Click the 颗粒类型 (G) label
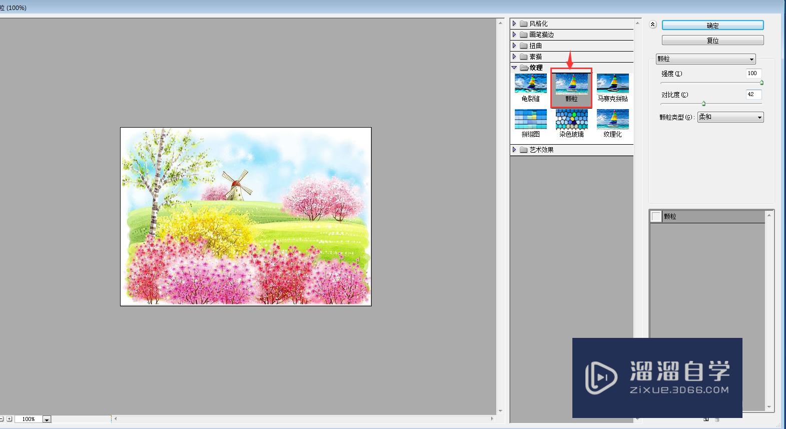Image resolution: width=786 pixels, height=429 pixels. [x=677, y=117]
